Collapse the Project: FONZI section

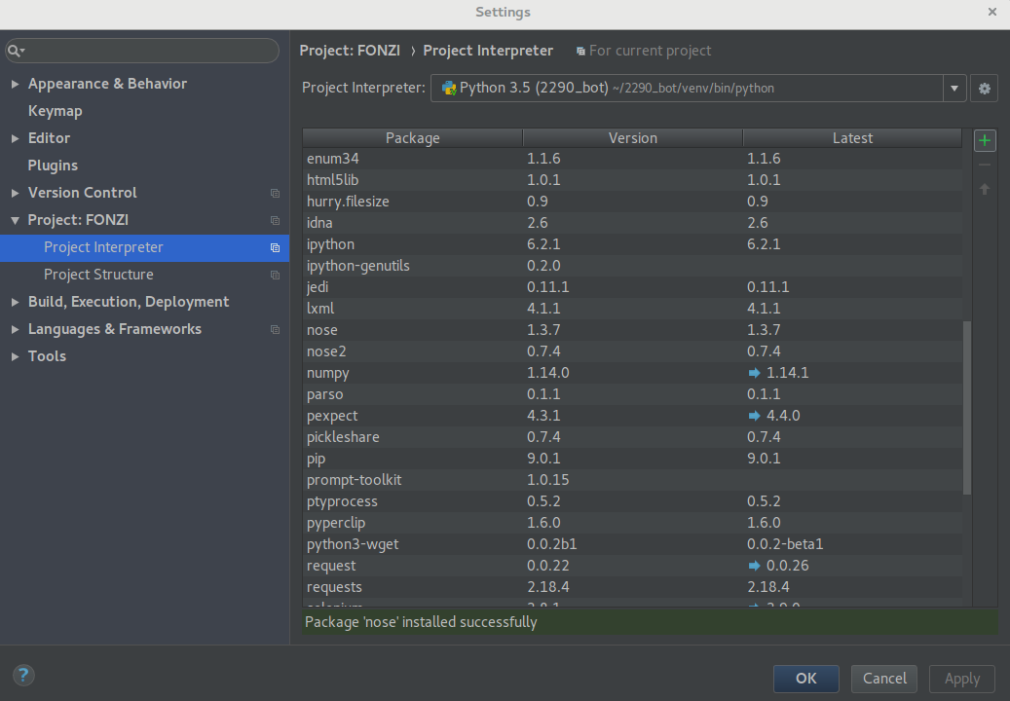click(x=15, y=220)
